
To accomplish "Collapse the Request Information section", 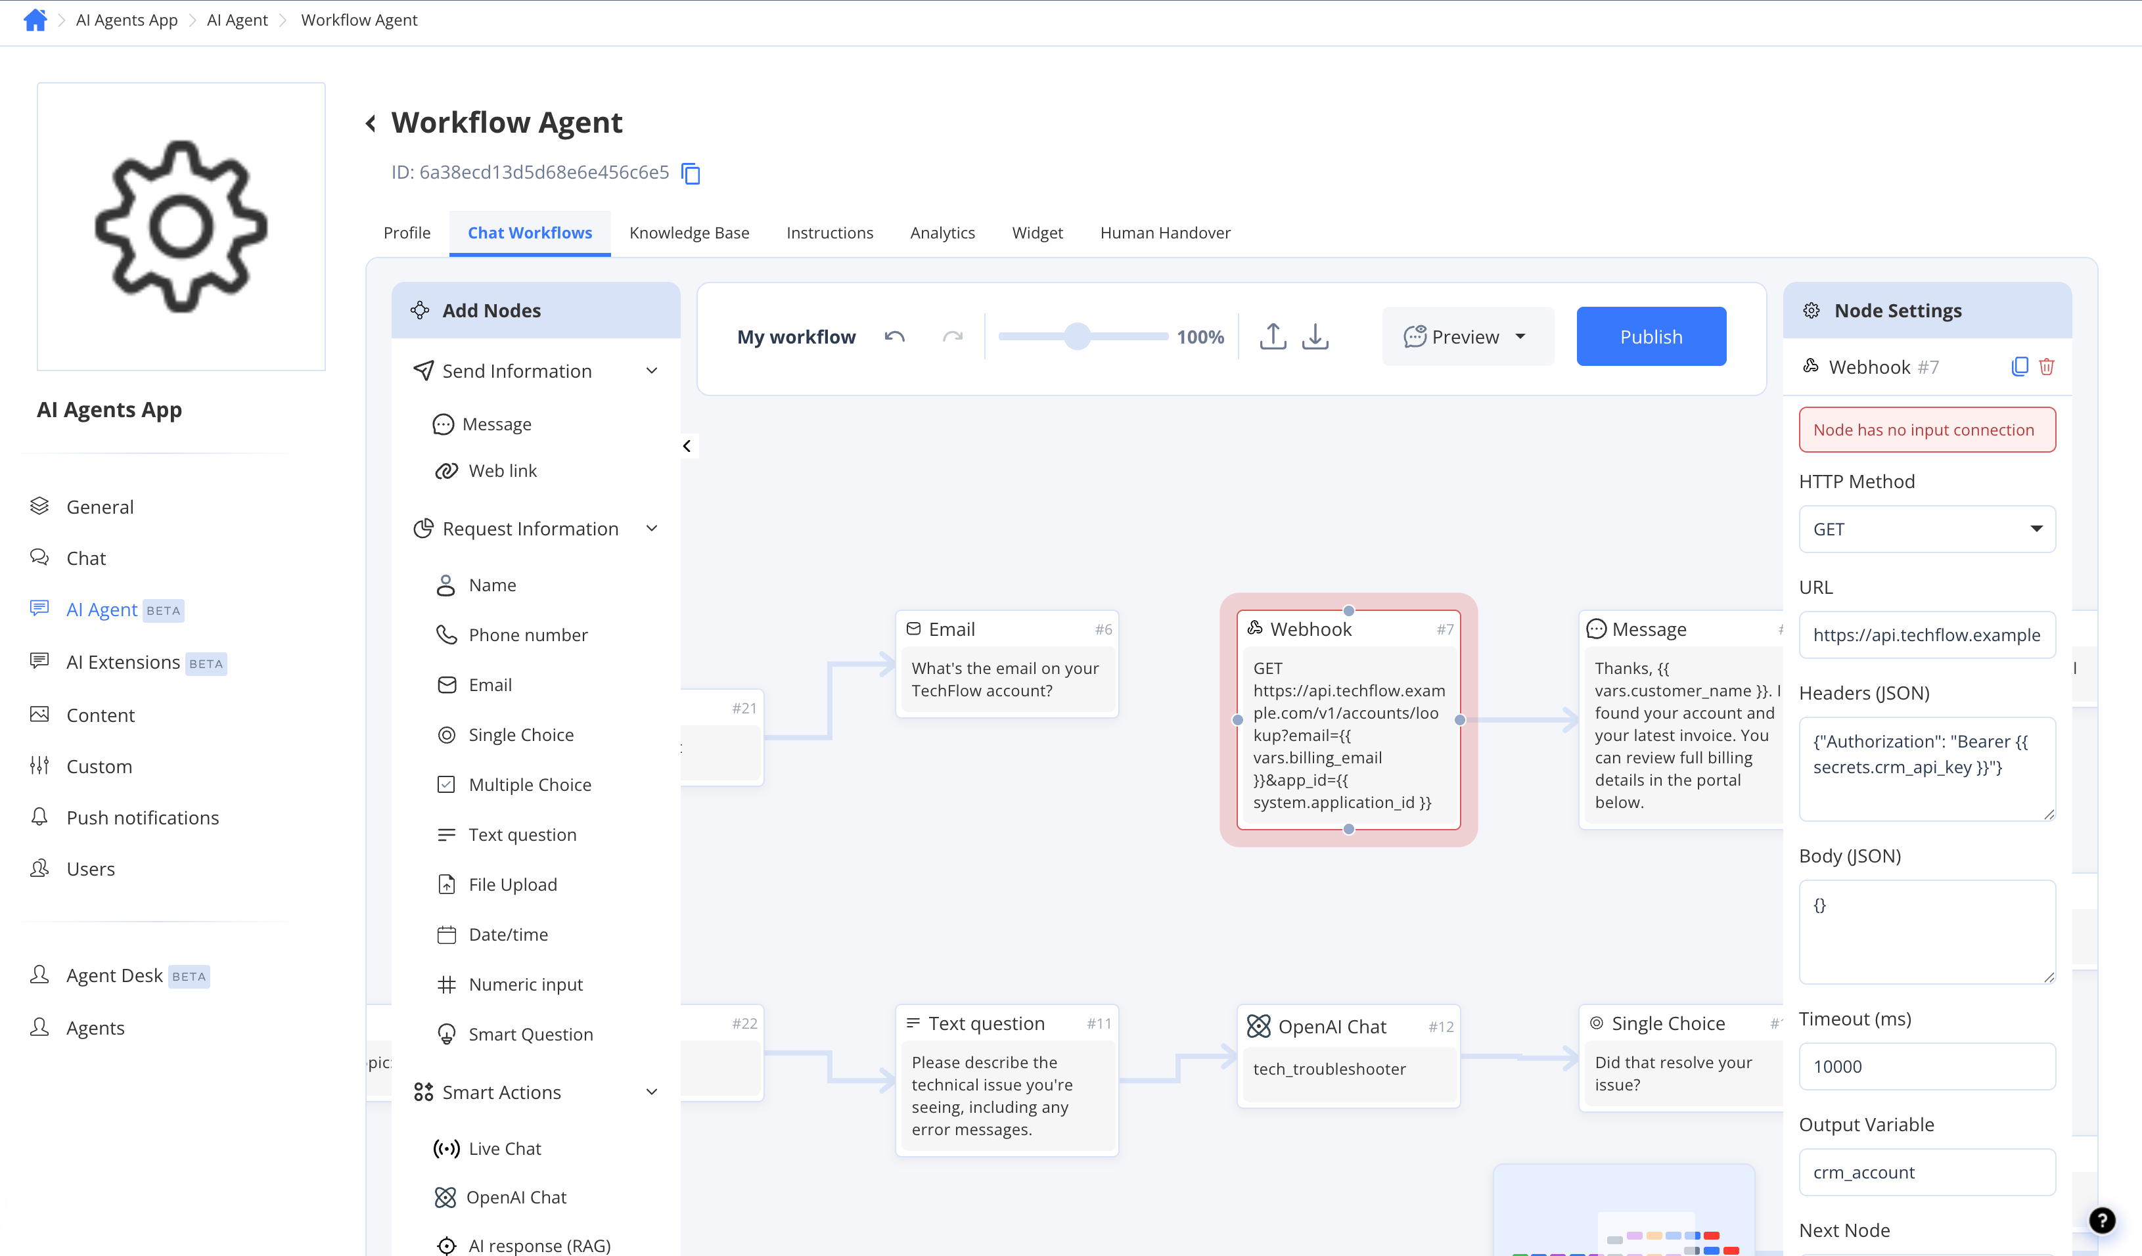I will tap(652, 529).
